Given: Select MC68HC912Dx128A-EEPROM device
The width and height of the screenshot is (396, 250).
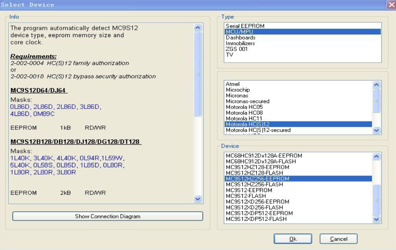Looking at the screenshot, I should coord(298,156).
